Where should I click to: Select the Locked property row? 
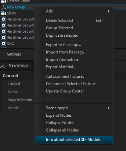tap(18, 84)
